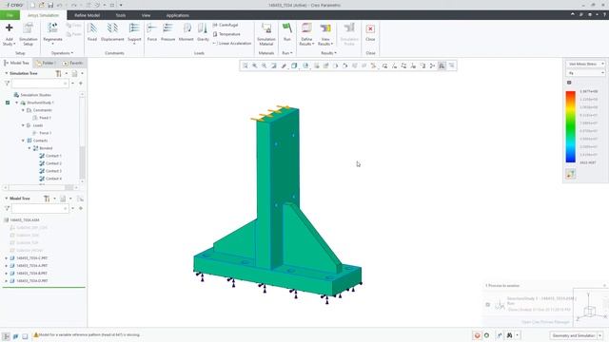This screenshot has height=342, width=609.
Task: Click the Model Tree search field
Action: click(40, 209)
